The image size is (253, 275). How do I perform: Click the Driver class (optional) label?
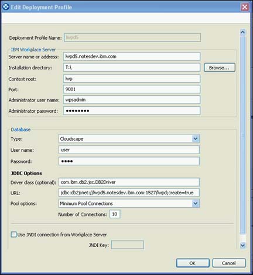tap(33, 183)
